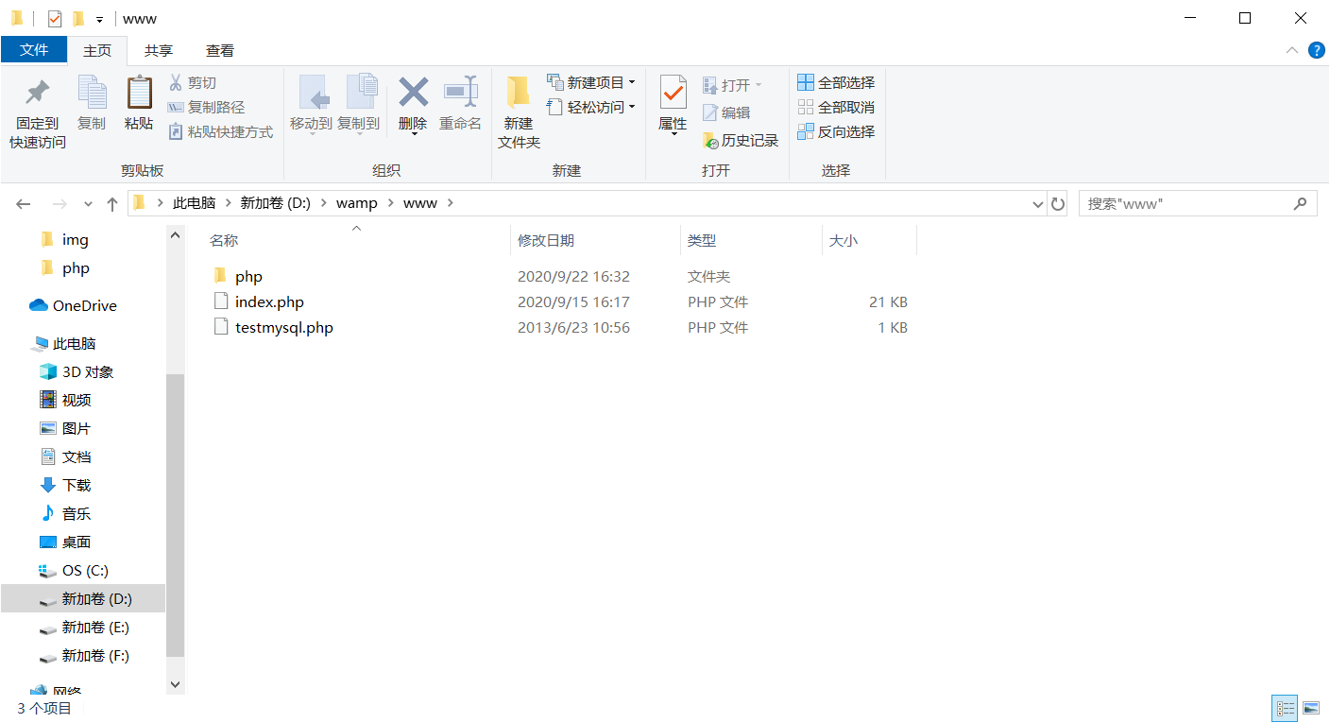The image size is (1330, 723).
Task: Click 此电脑 in the address breadcrumb
Action: (x=195, y=203)
